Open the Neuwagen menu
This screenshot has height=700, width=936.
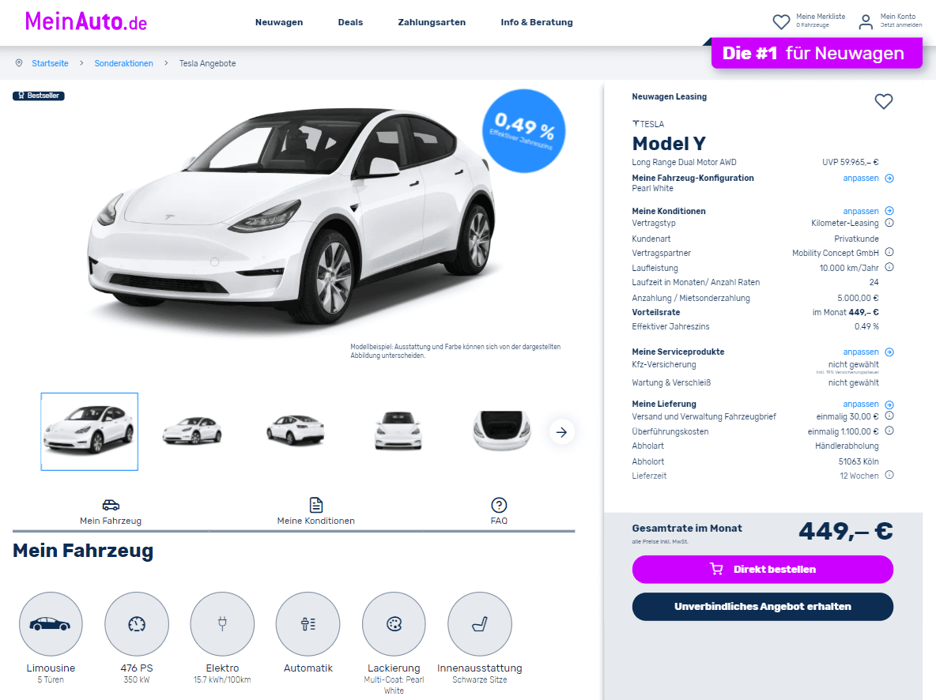click(x=279, y=22)
